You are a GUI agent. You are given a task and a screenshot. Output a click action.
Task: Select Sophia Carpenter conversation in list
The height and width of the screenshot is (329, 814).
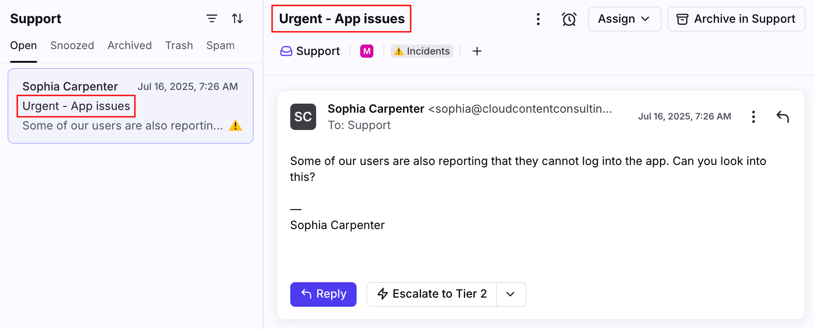pos(130,106)
